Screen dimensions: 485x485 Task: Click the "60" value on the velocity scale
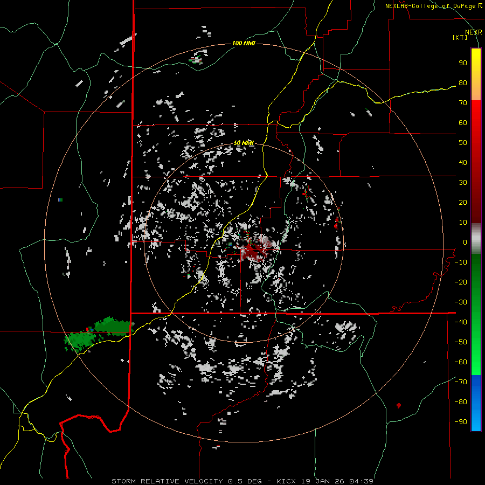(x=463, y=123)
